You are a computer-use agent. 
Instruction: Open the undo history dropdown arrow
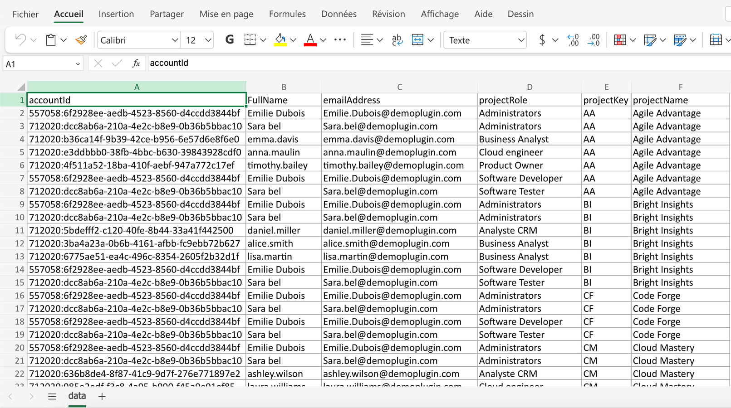pos(34,40)
